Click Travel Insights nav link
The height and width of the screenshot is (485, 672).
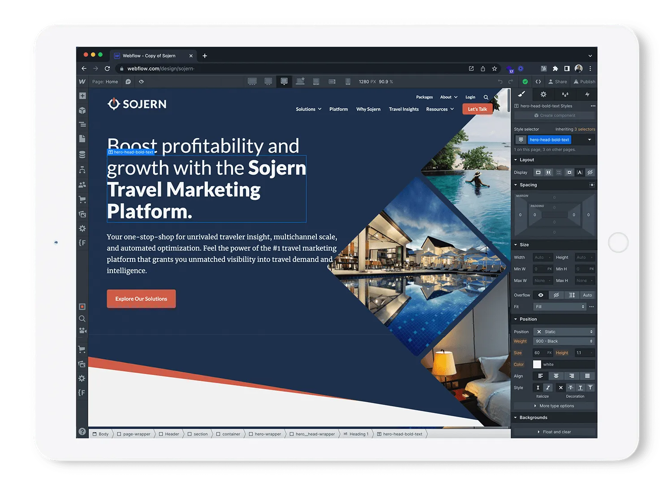coord(404,109)
